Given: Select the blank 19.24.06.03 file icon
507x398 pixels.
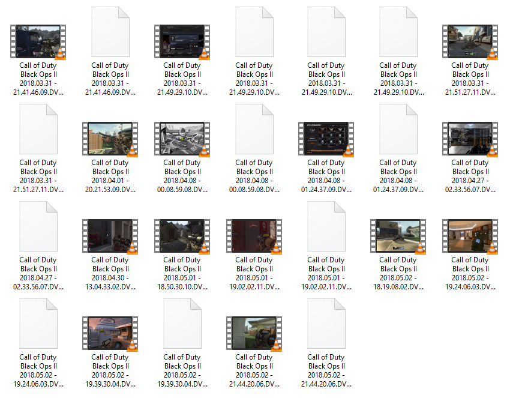Looking at the screenshot, I should point(38,324).
